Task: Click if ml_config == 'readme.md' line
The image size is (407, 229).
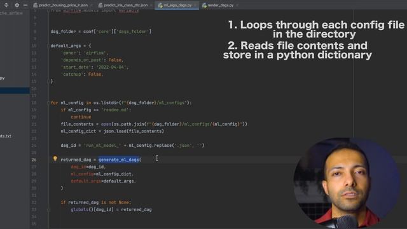Action: (96, 110)
